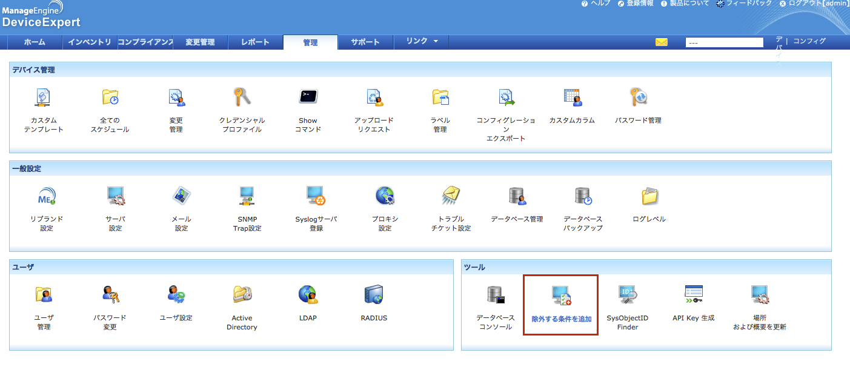Click ログアウト[admin] link
Image resolution: width=850 pixels, height=367 pixels.
819,4
